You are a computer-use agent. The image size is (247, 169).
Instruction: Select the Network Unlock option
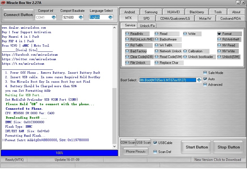168,51
